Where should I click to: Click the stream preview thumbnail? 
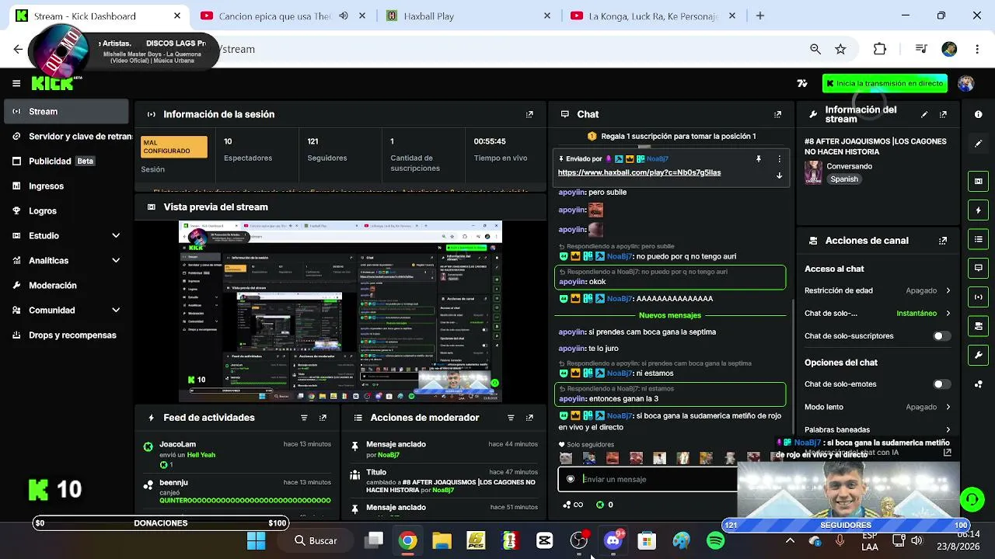[x=340, y=311]
